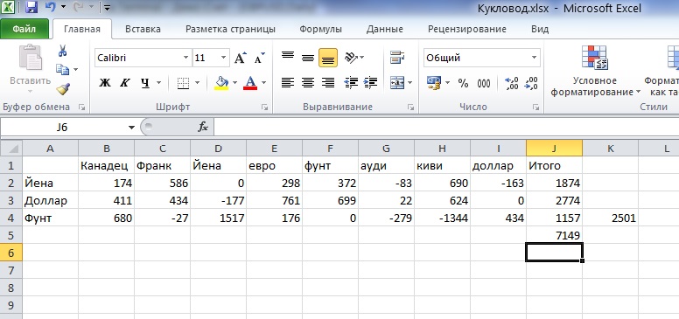Click the Undo arrow icon

click(50, 7)
